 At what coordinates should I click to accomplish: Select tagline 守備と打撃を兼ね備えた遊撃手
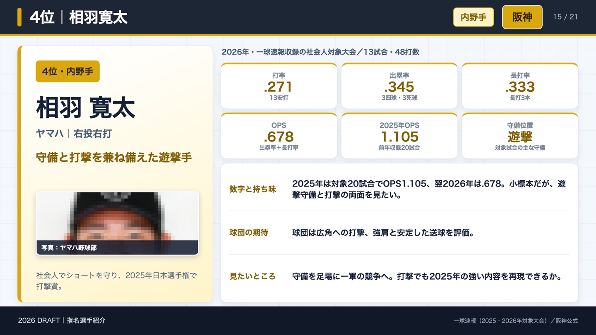tap(114, 158)
